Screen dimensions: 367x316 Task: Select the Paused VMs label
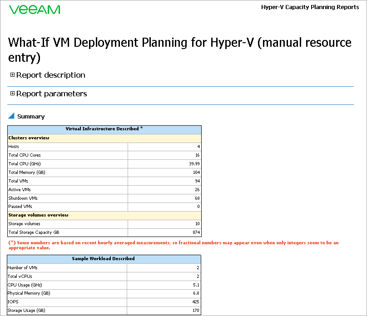tap(20, 207)
